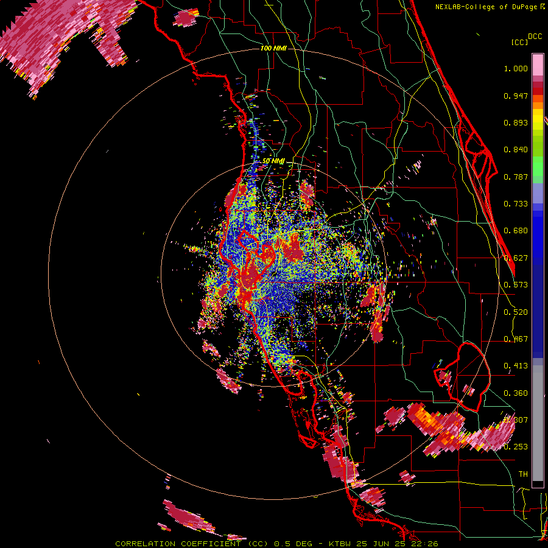Image resolution: width=548 pixels, height=548 pixels.
Task: Click the 0.787 scale value
Action: (516, 177)
